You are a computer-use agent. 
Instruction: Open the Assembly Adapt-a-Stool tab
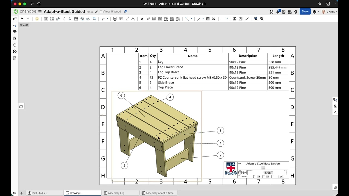(x=158, y=193)
